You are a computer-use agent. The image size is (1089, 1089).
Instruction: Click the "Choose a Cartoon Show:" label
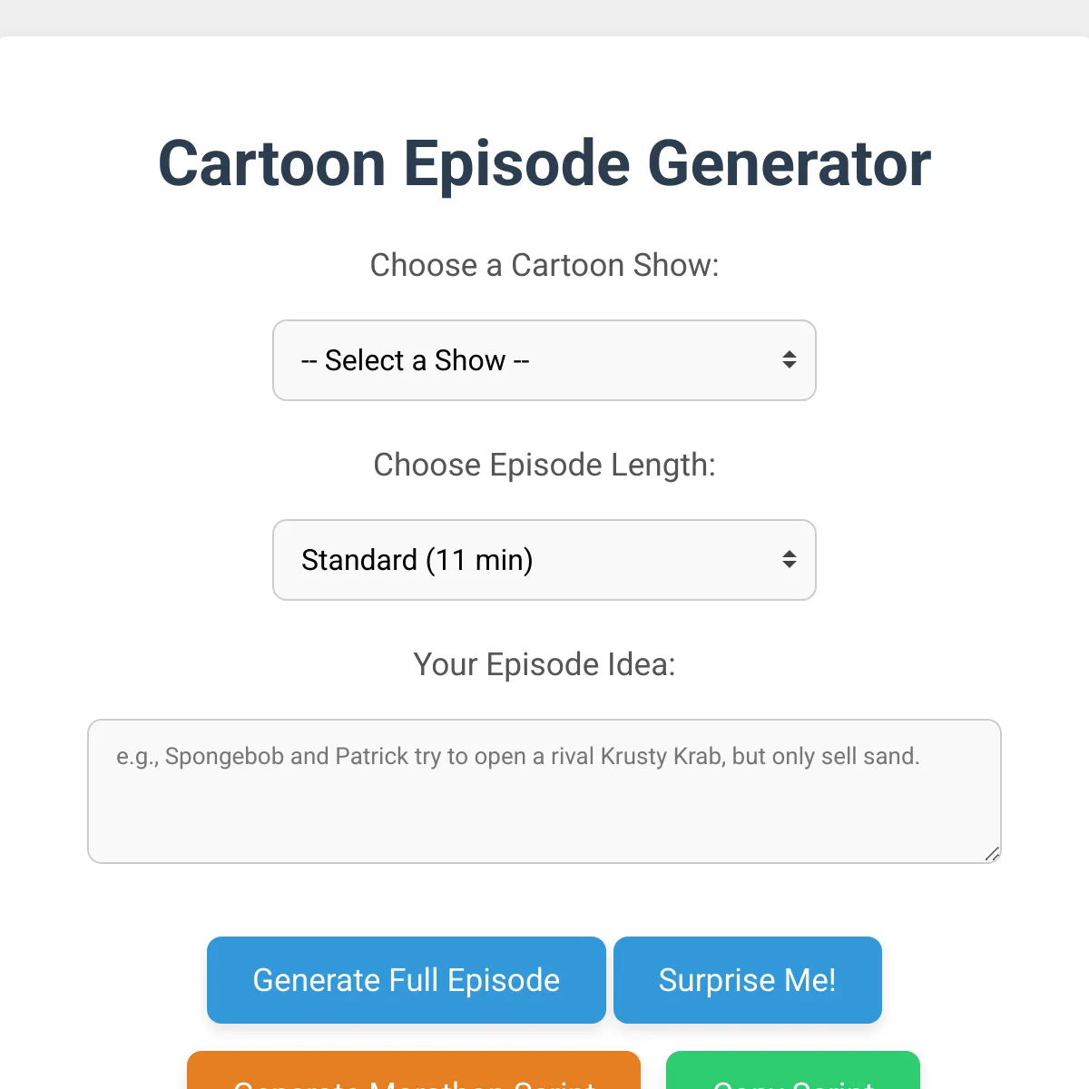tap(544, 265)
